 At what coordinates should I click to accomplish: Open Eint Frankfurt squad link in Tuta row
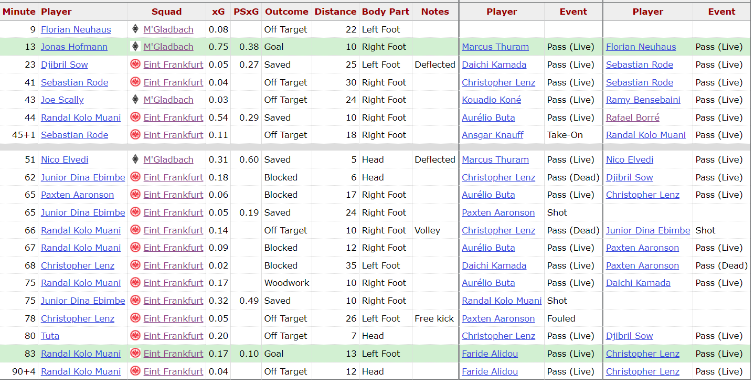[173, 336]
